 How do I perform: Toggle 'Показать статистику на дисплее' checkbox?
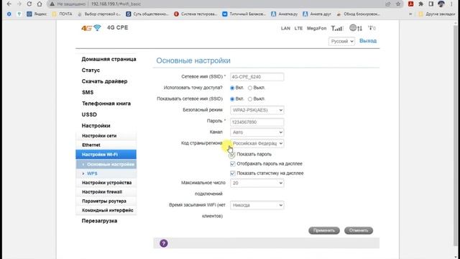pos(233,173)
